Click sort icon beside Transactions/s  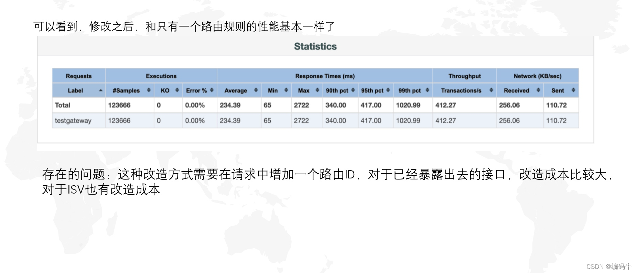pyautogui.click(x=491, y=90)
